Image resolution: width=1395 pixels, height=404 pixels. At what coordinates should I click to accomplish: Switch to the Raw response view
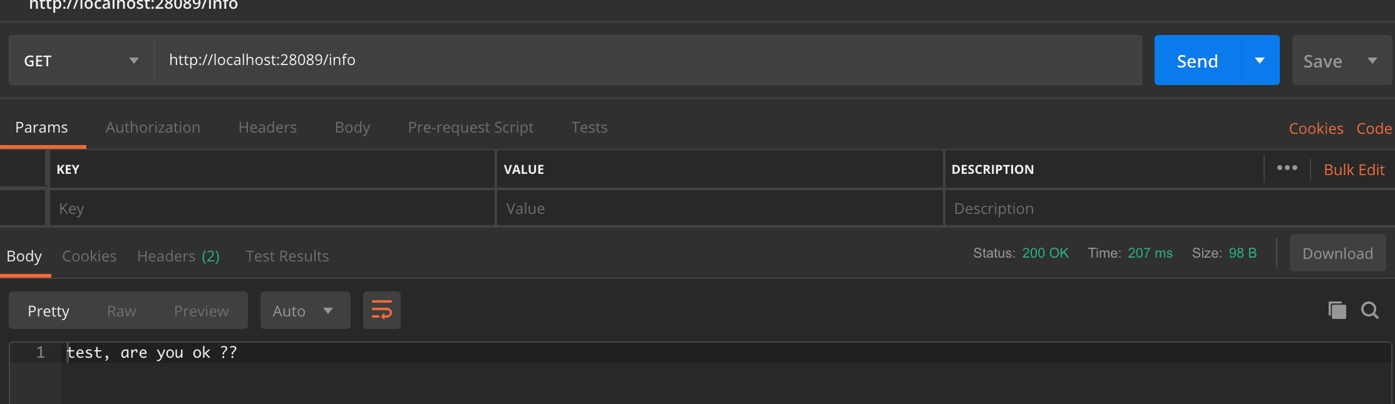121,311
